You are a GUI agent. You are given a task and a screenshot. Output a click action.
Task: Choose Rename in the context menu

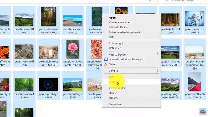point(114,98)
